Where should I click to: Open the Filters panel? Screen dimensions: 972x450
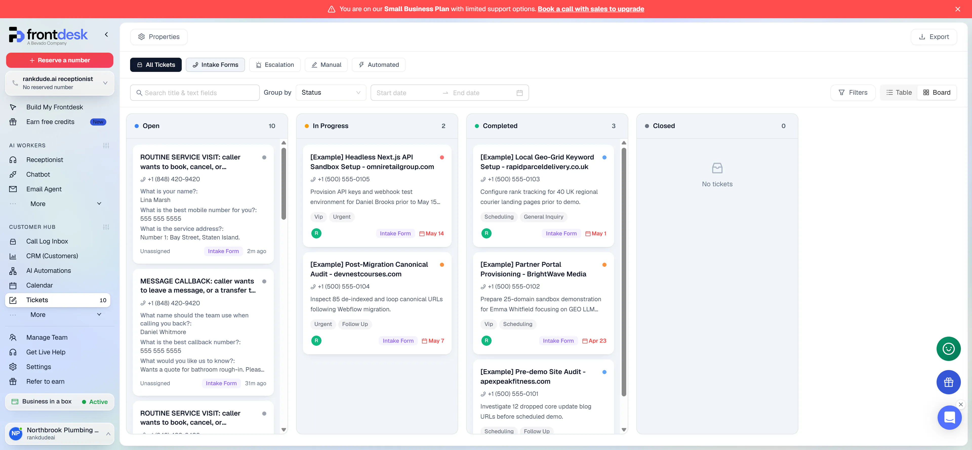(853, 92)
